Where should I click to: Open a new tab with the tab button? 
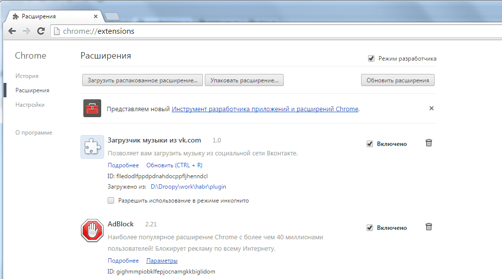tap(112, 16)
